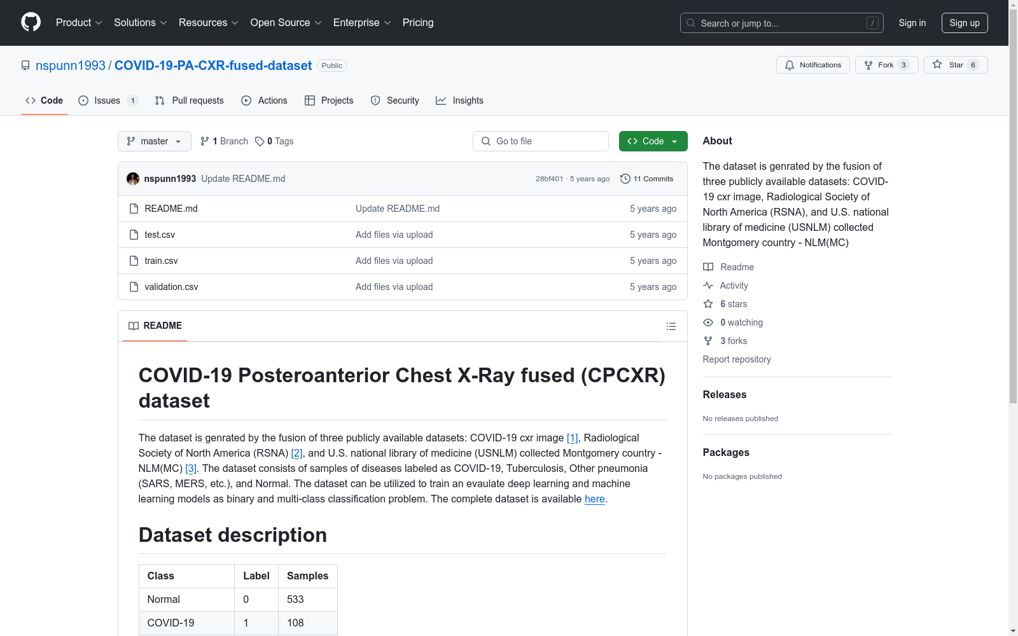The width and height of the screenshot is (1018, 636).
Task: Click the nspunn1993 avatar image
Action: [x=133, y=179]
